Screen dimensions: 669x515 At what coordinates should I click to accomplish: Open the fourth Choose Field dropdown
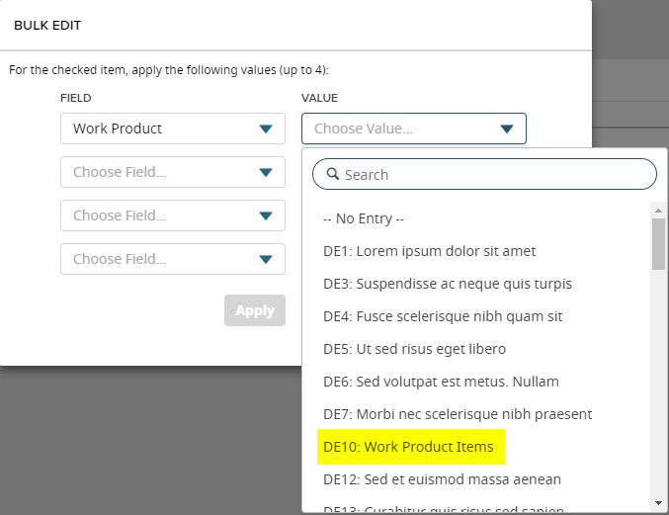(x=172, y=259)
